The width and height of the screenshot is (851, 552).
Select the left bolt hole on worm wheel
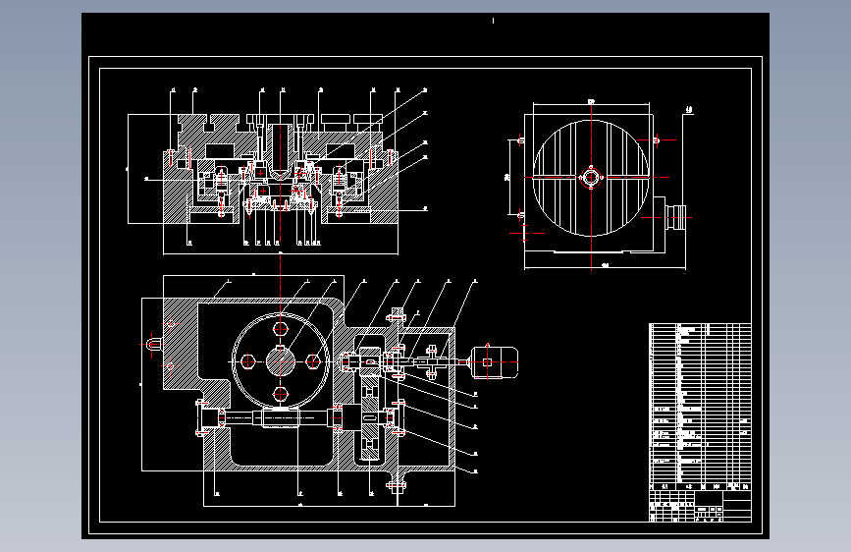(x=248, y=361)
